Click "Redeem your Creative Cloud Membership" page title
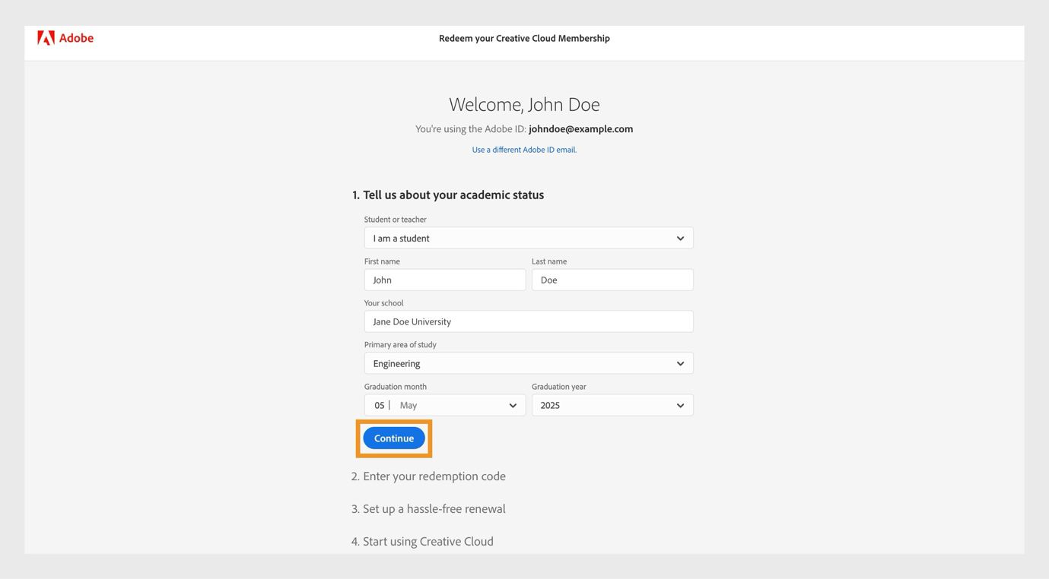Image resolution: width=1049 pixels, height=579 pixels. (x=524, y=38)
